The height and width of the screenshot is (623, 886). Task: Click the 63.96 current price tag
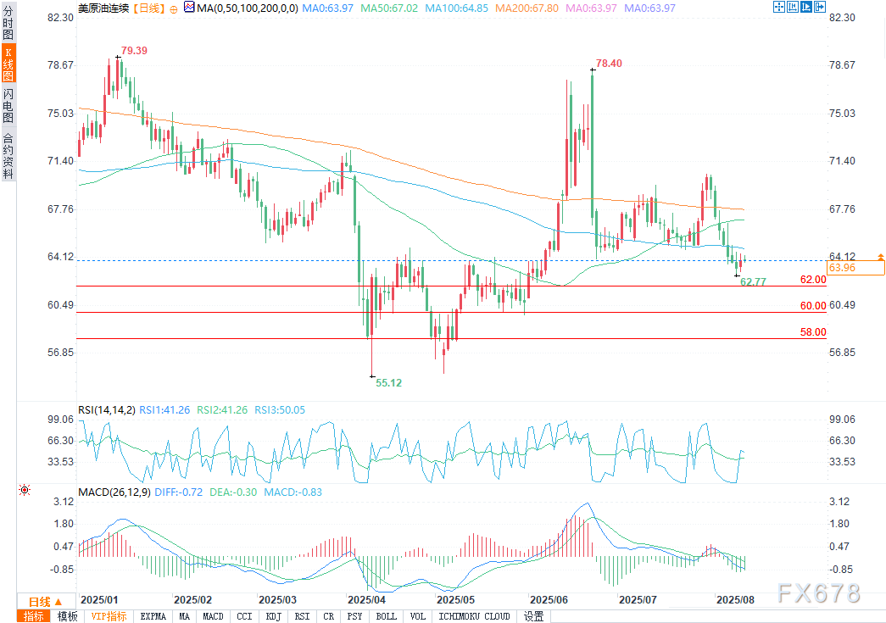(855, 268)
